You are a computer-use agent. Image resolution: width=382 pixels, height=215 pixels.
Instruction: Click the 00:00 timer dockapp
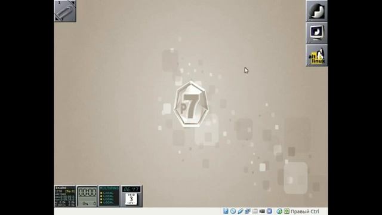(87, 196)
